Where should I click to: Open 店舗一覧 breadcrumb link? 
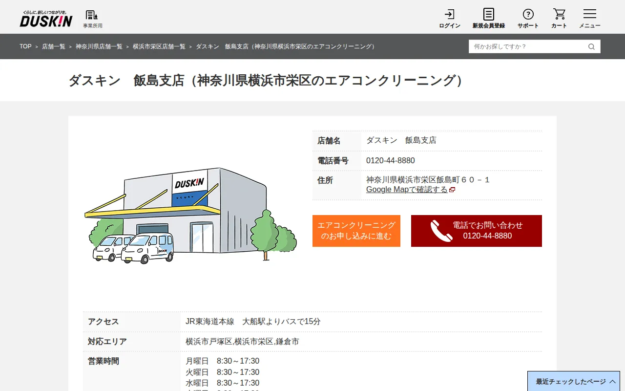pyautogui.click(x=54, y=46)
